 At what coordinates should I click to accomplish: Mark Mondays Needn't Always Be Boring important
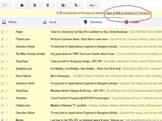pos(11,91)
